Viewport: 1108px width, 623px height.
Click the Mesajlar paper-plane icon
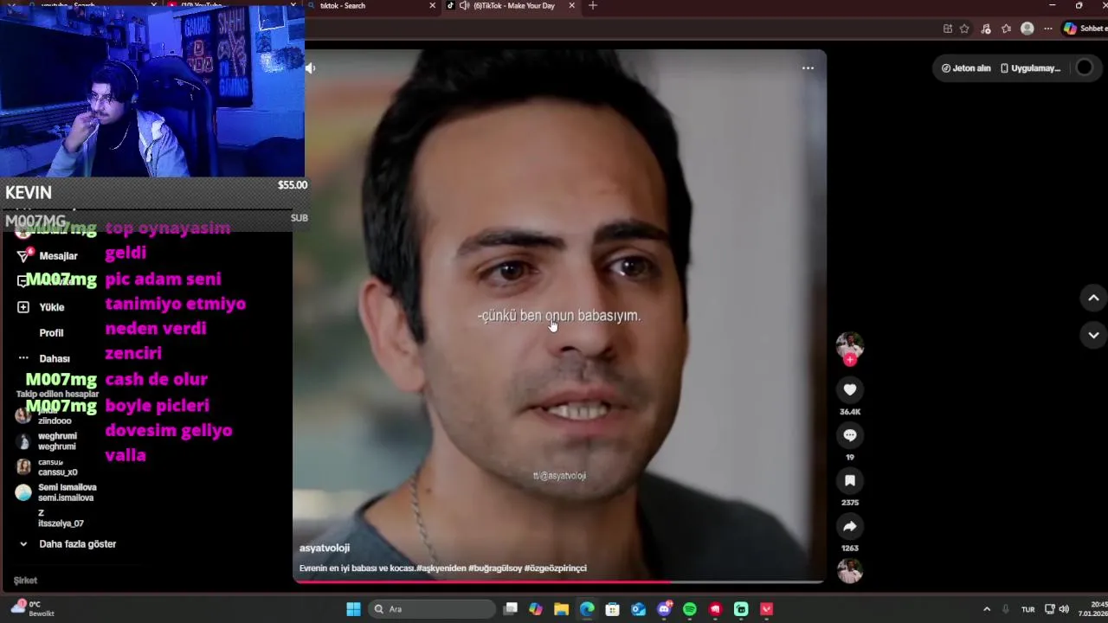24,256
